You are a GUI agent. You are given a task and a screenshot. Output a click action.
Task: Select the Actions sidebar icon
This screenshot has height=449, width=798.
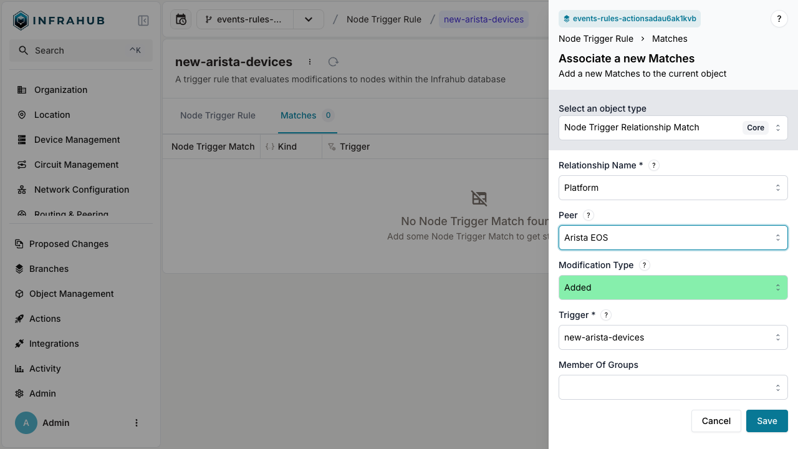click(x=19, y=319)
